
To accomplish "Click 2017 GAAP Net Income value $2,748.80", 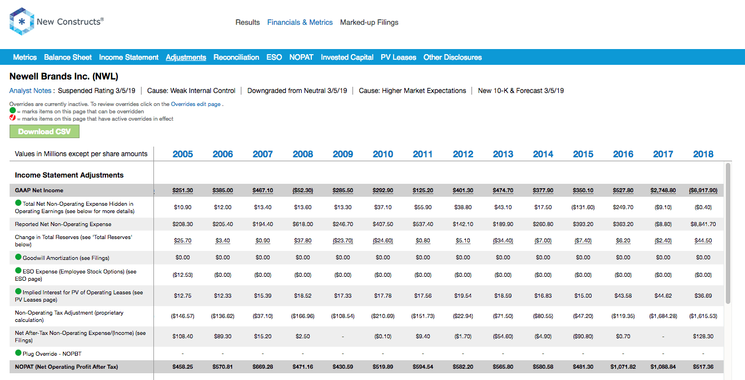I will (x=663, y=191).
